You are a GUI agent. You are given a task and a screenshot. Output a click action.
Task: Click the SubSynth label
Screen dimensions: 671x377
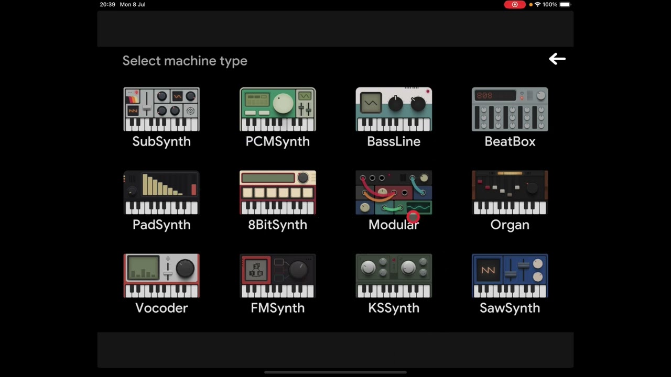tap(161, 141)
